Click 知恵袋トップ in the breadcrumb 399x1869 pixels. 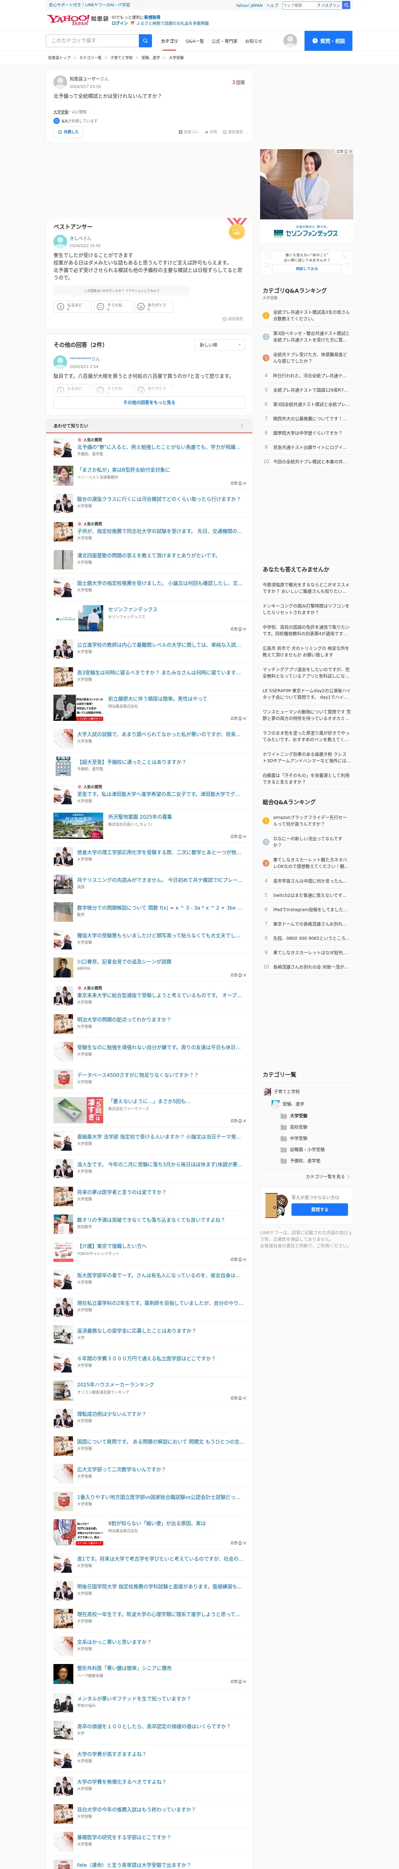(59, 58)
